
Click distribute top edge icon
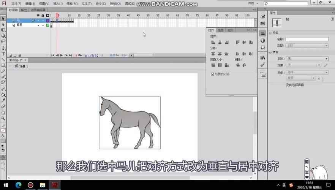213,54
